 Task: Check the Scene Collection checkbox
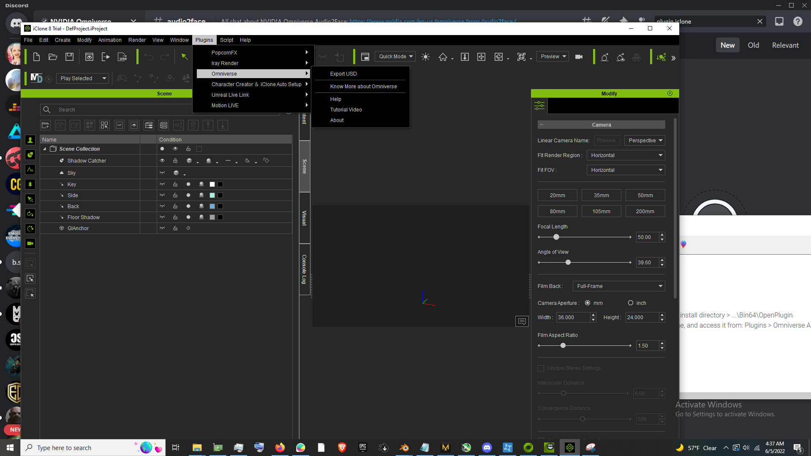click(199, 149)
